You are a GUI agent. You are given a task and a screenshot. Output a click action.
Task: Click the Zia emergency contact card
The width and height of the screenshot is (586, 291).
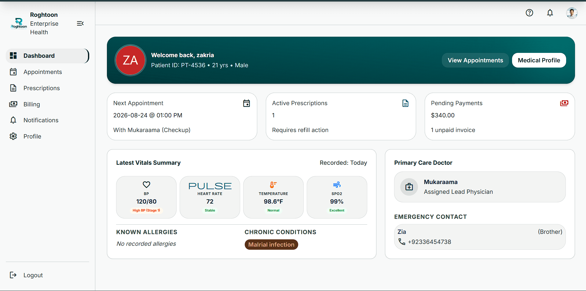[x=480, y=237]
